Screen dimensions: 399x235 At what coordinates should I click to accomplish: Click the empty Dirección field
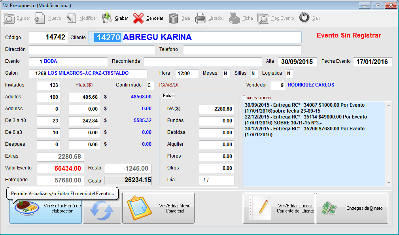[x=92, y=50]
